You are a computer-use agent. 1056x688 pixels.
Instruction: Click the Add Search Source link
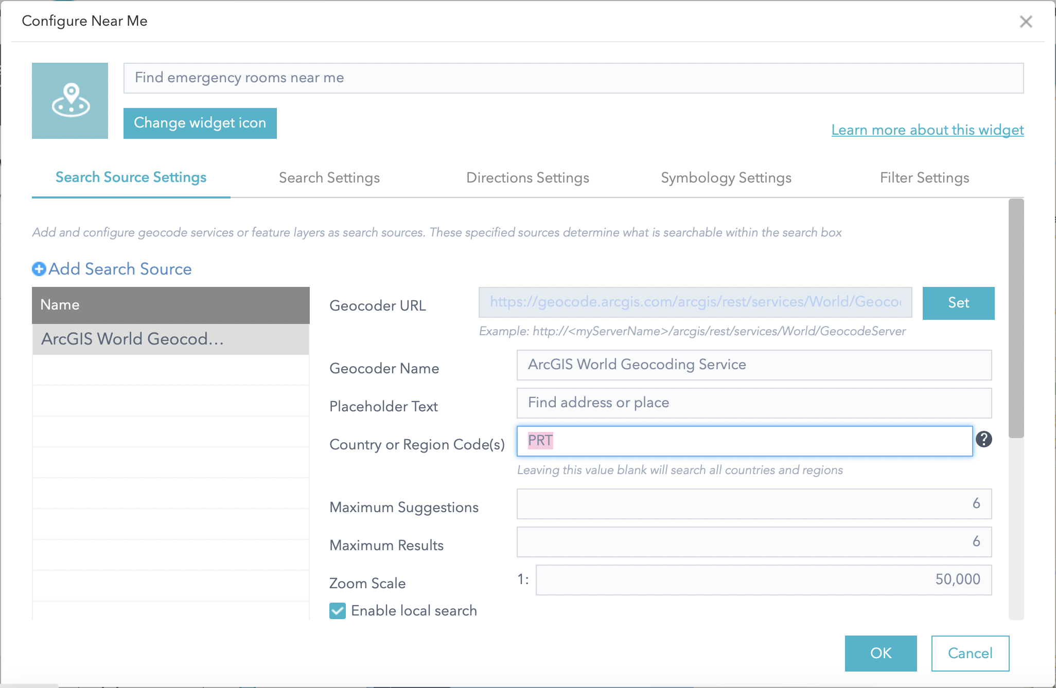tap(120, 269)
